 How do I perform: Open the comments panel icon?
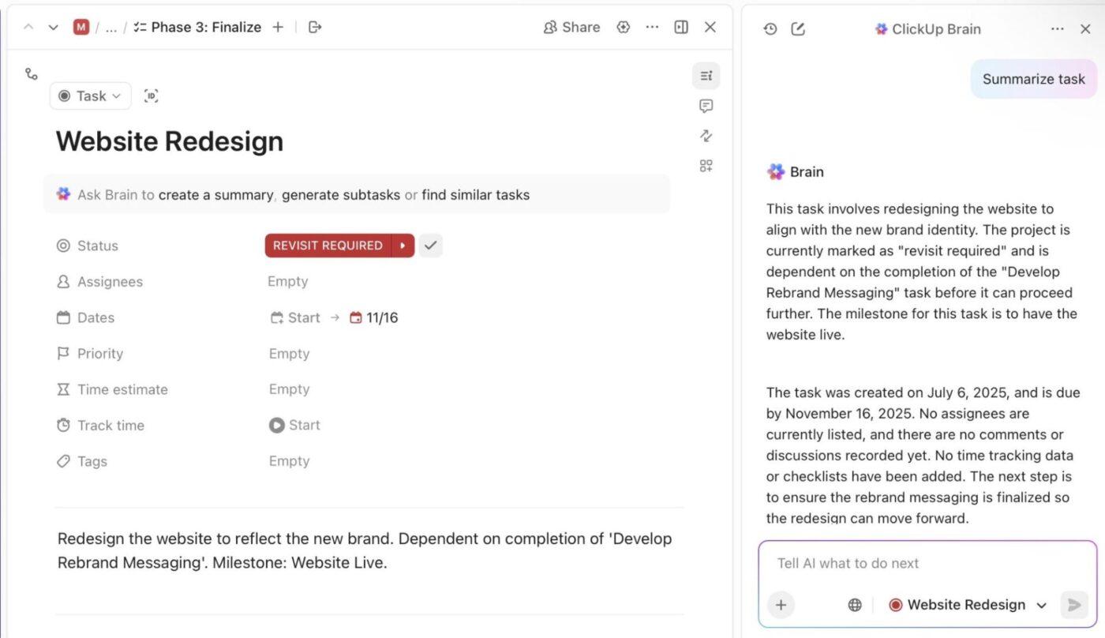pyautogui.click(x=706, y=106)
